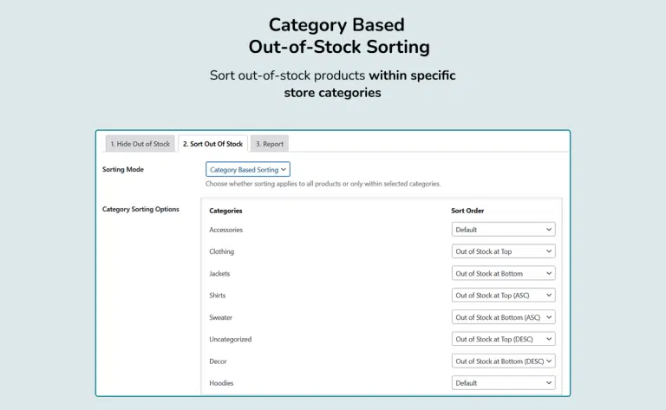
Task: Click the Category Sorting Options label
Action: [140, 209]
